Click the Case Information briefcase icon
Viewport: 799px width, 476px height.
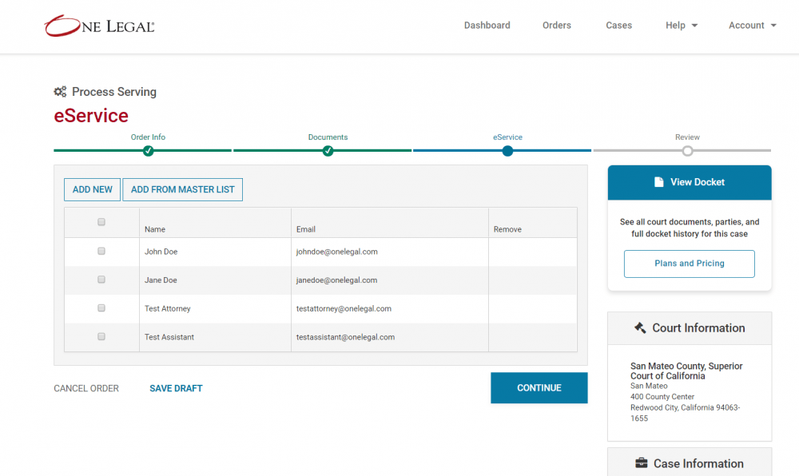641,463
